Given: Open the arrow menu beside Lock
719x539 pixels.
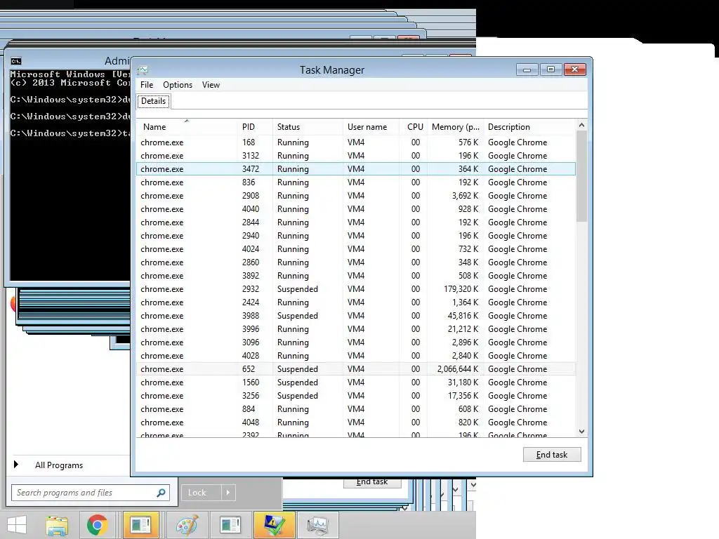Looking at the screenshot, I should (x=228, y=493).
